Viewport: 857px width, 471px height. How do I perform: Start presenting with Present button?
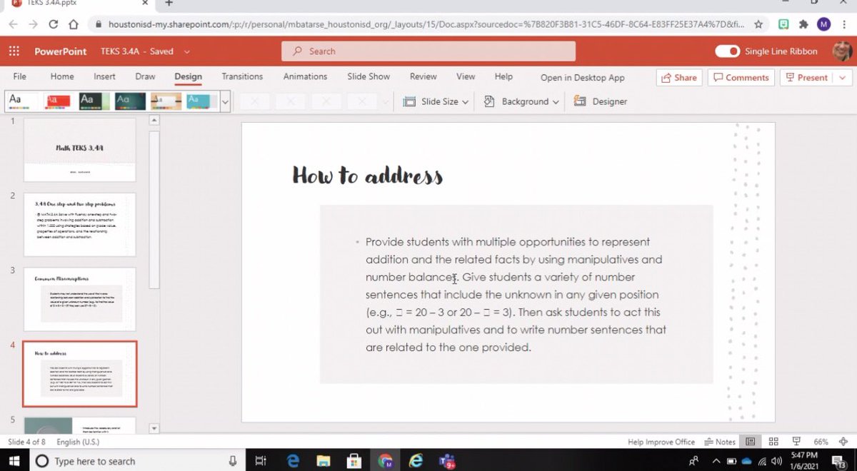pos(806,78)
